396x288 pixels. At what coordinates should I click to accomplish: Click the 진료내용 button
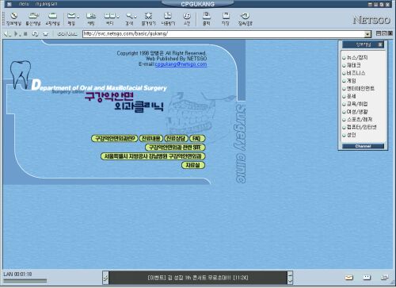pos(151,138)
